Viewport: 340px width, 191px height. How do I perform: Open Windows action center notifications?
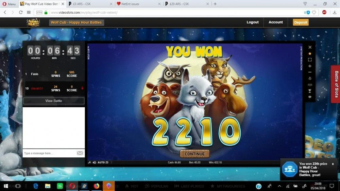click(x=332, y=186)
